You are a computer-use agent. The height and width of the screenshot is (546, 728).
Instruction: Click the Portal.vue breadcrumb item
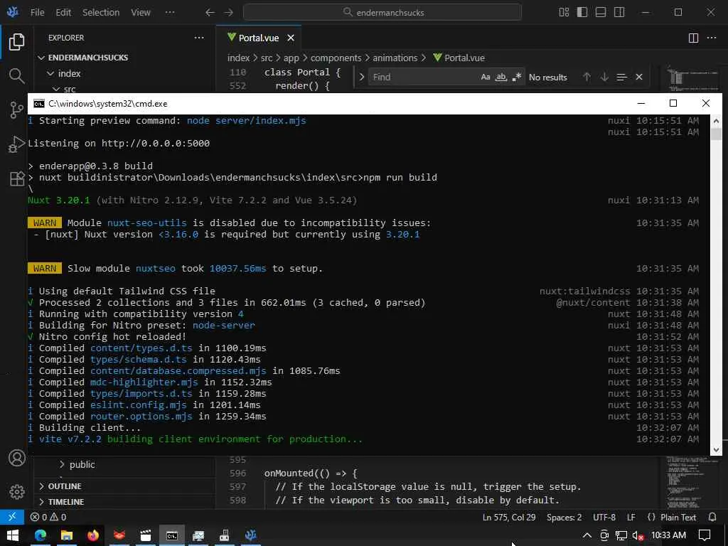click(459, 58)
